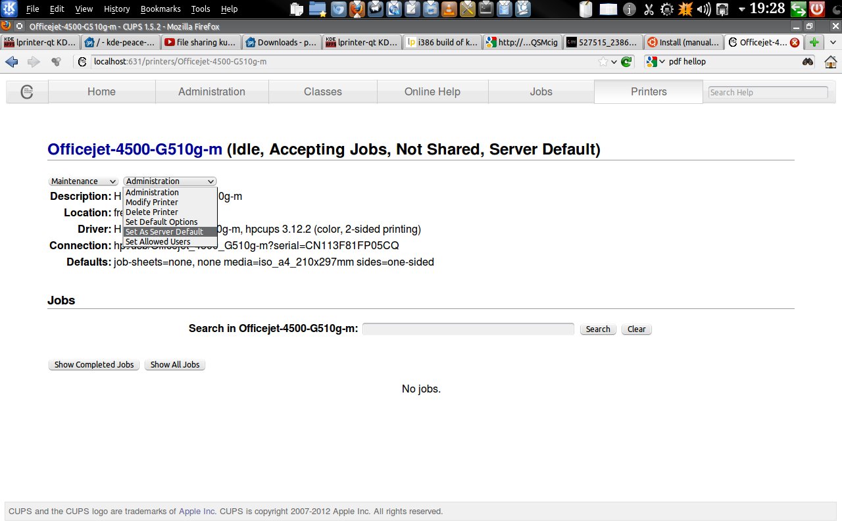This screenshot has height=526, width=842.
Task: Open the Printers tab
Action: [649, 92]
